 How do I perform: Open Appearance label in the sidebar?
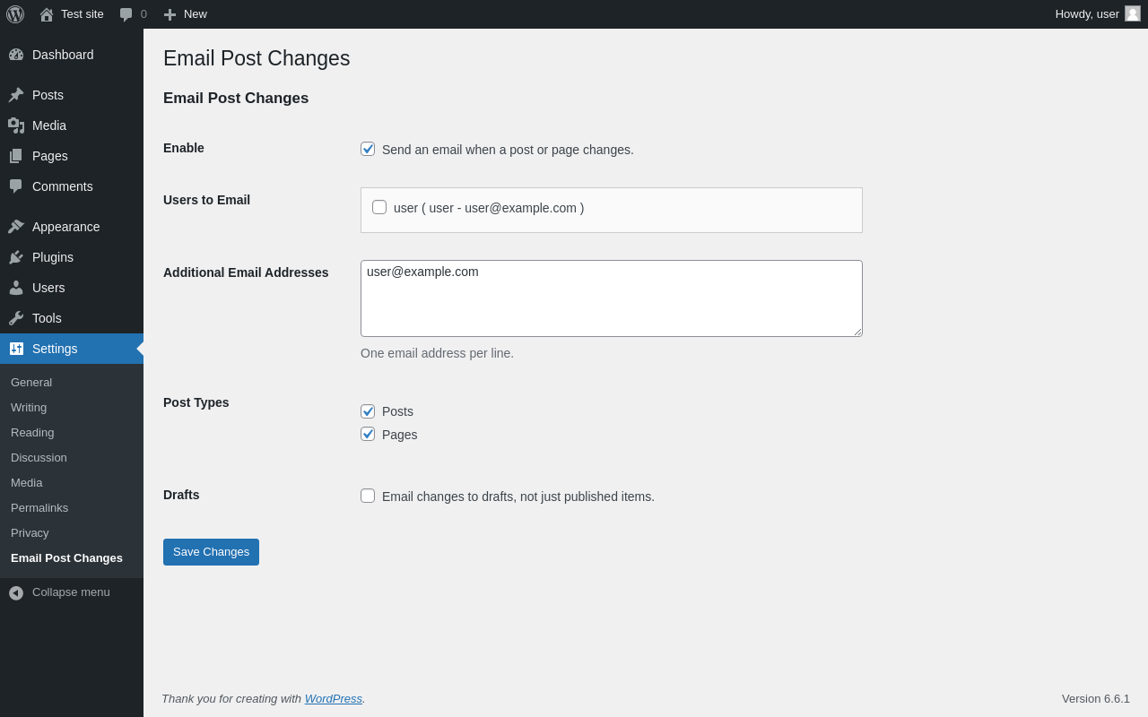coord(66,227)
